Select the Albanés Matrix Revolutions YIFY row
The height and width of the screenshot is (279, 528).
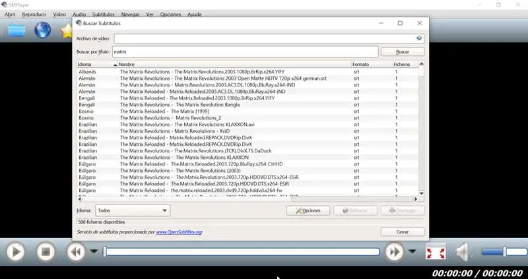click(x=247, y=72)
